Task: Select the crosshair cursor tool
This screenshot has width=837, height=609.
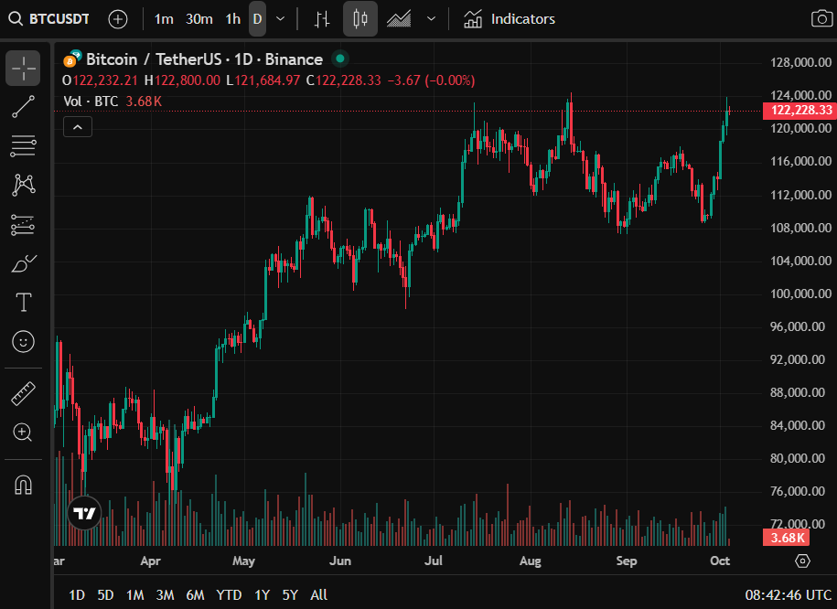Action: click(23, 68)
